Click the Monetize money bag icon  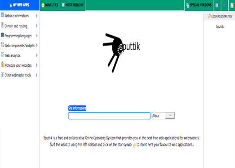pyautogui.click(x=2, y=64)
